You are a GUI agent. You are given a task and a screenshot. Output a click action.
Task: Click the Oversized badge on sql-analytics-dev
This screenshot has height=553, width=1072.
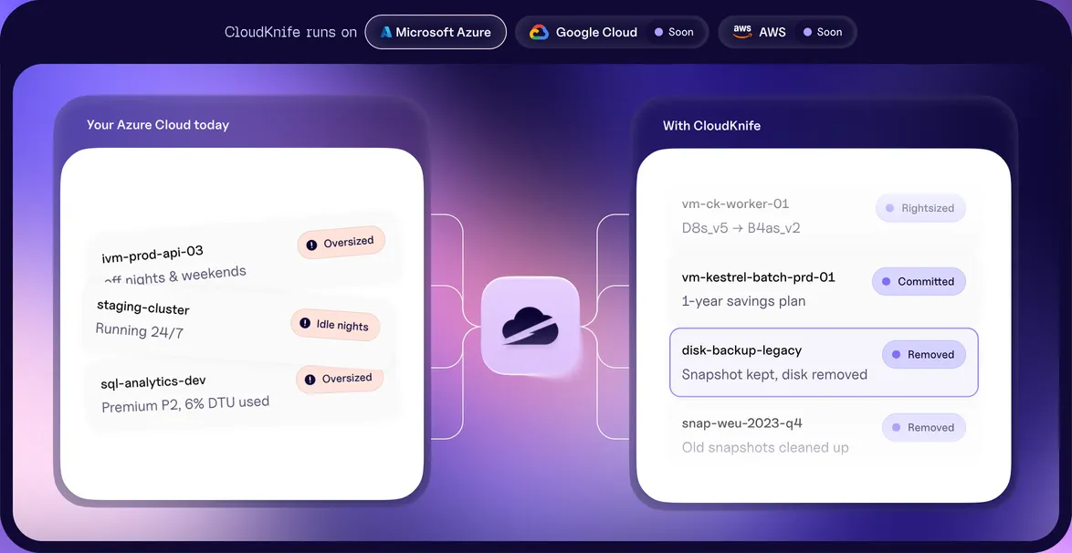pos(340,379)
